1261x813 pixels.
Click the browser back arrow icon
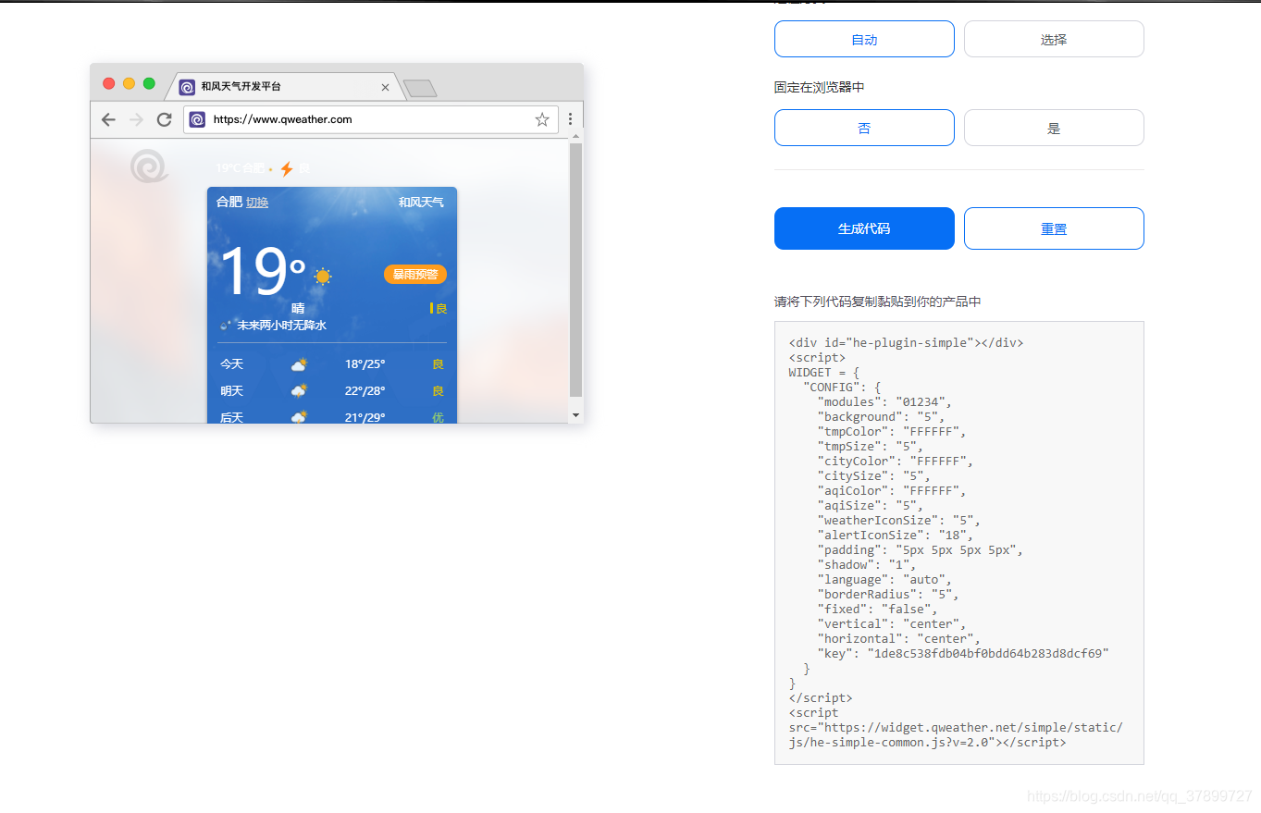pyautogui.click(x=108, y=119)
